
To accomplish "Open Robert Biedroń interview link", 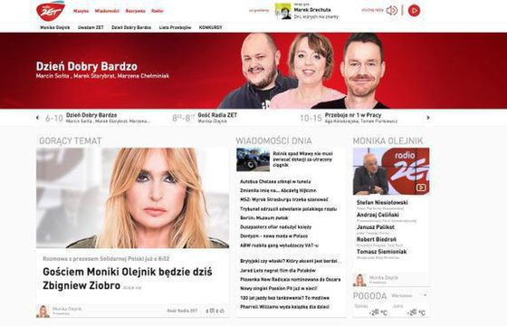I will pos(377,240).
